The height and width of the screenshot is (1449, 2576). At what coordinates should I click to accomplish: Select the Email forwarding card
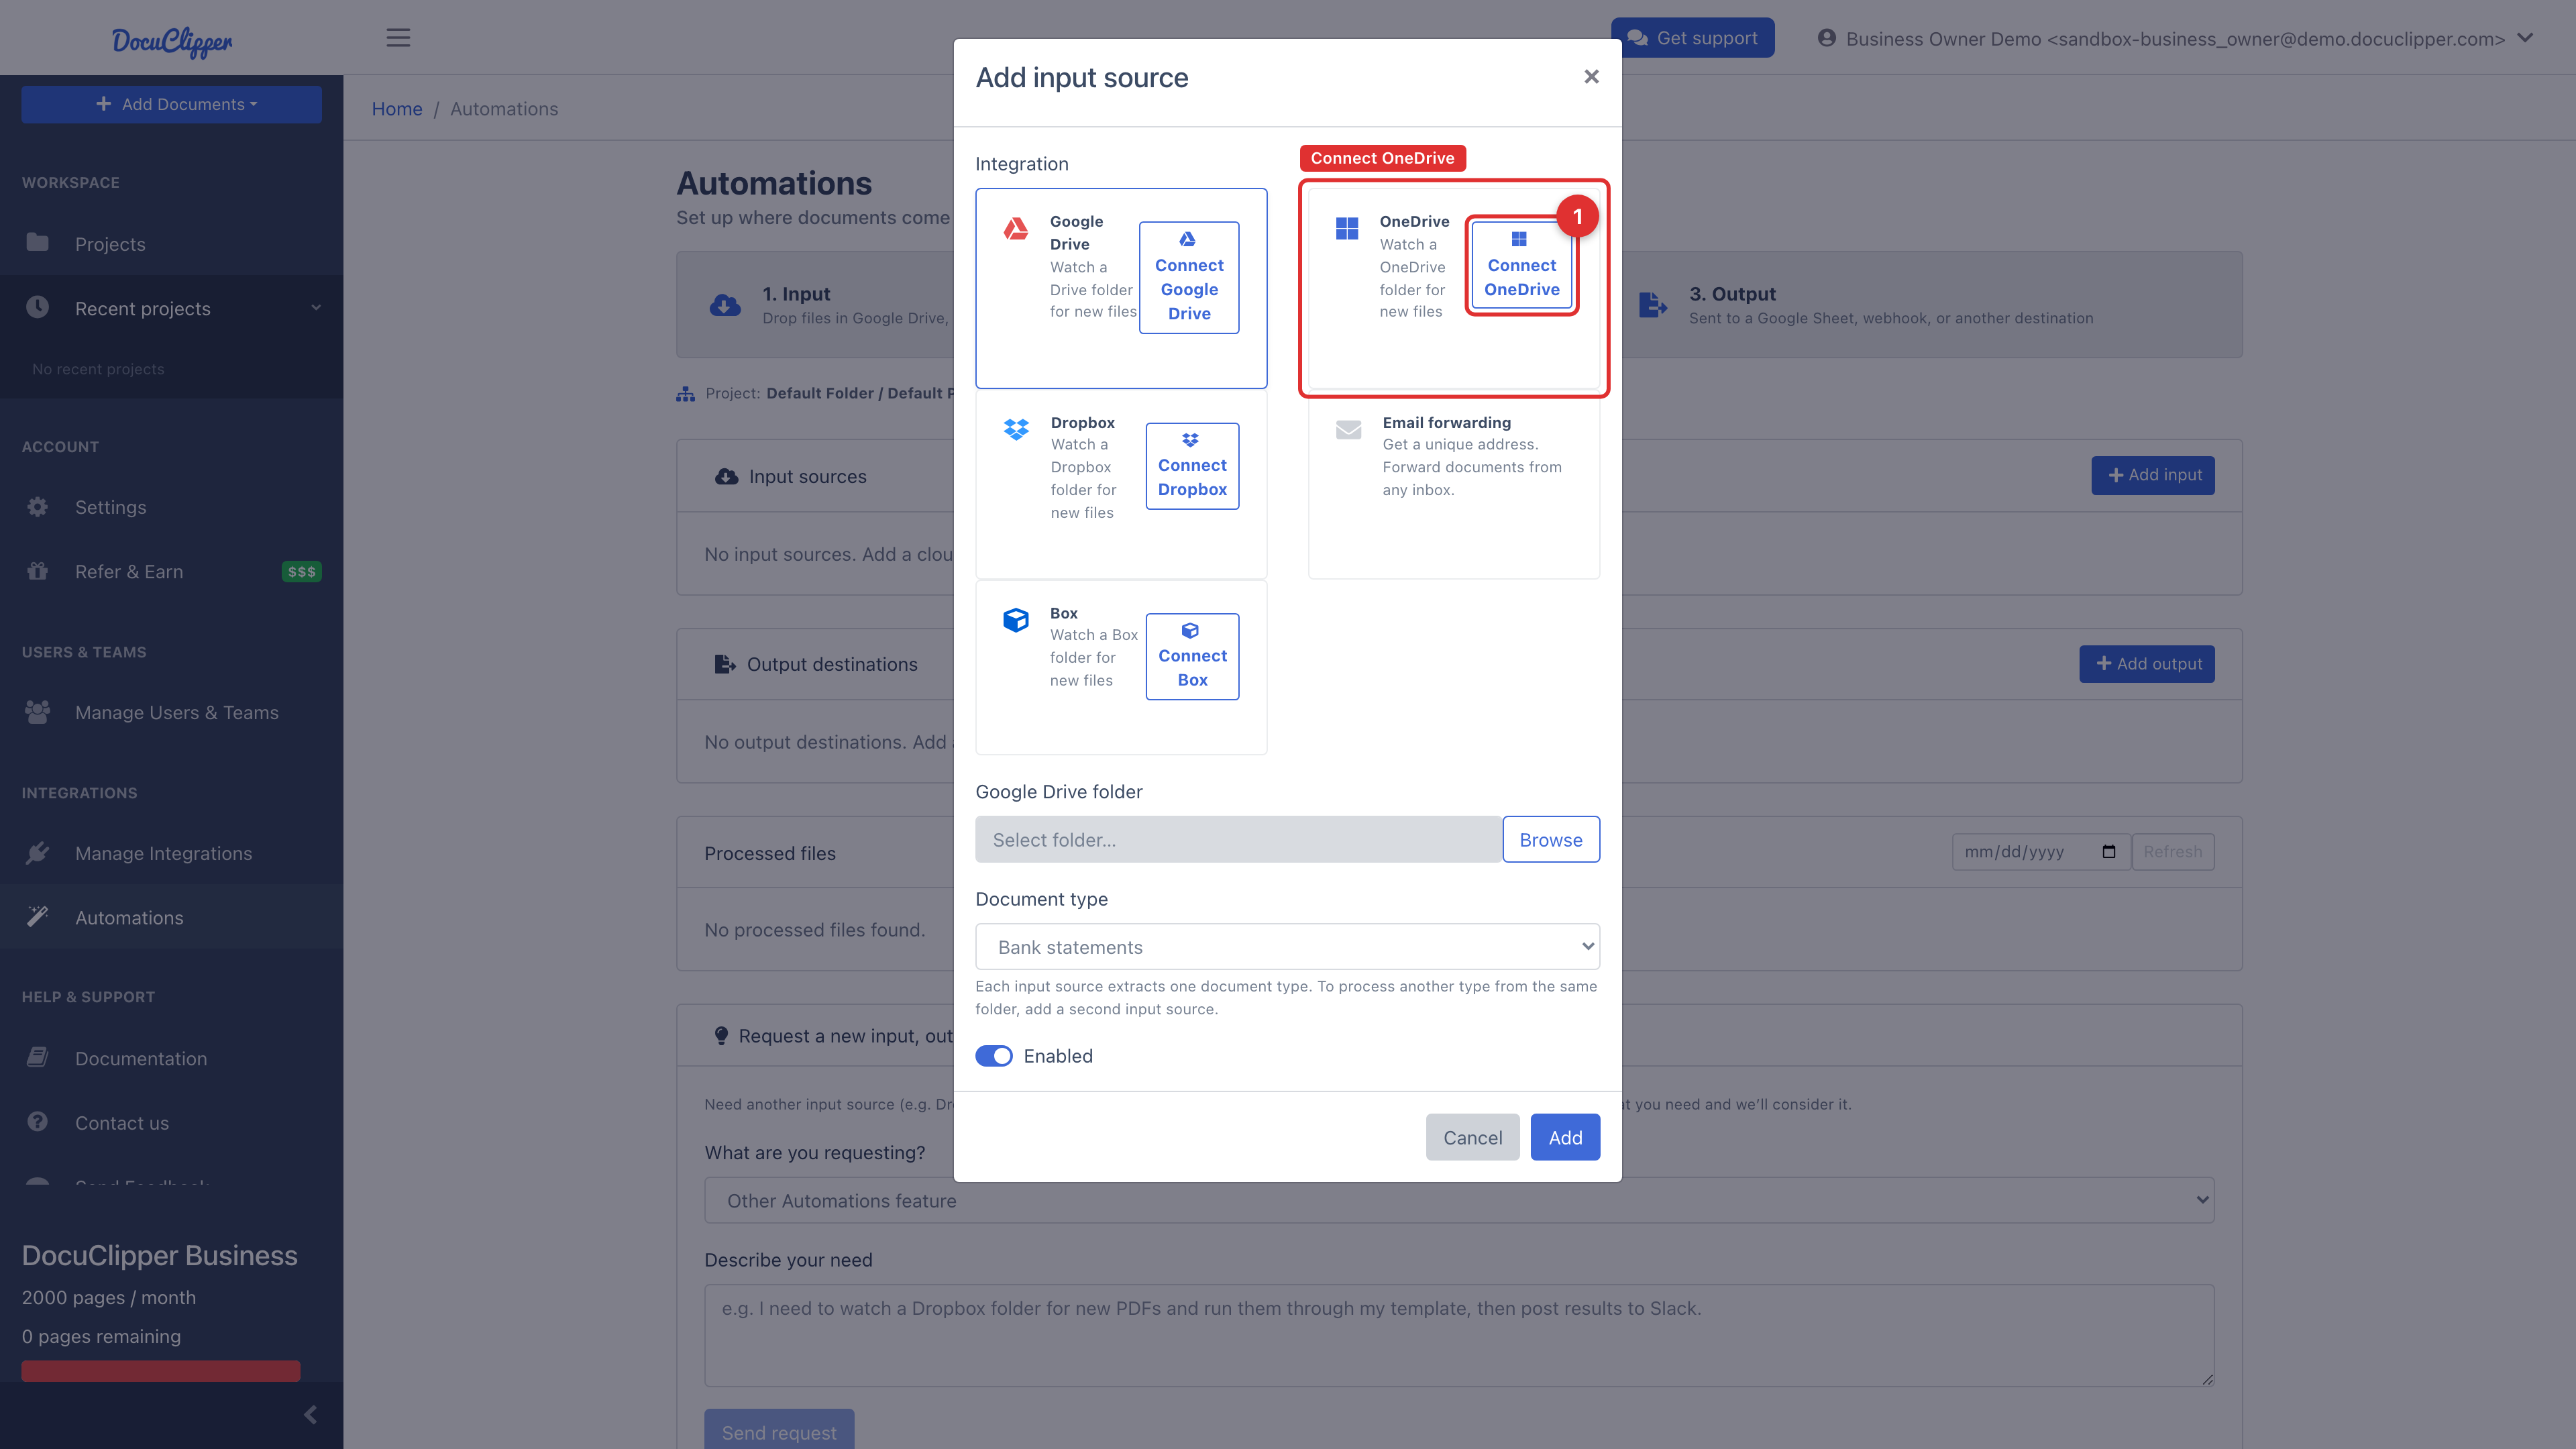tap(1453, 485)
